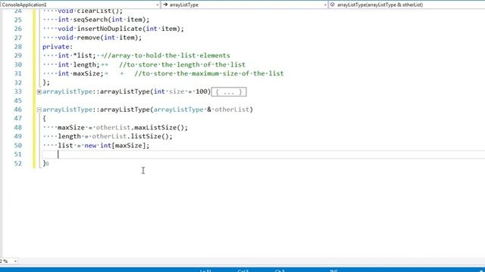Click line number 45 in the gutter
Screen dimensions: 485x272
coord(18,100)
